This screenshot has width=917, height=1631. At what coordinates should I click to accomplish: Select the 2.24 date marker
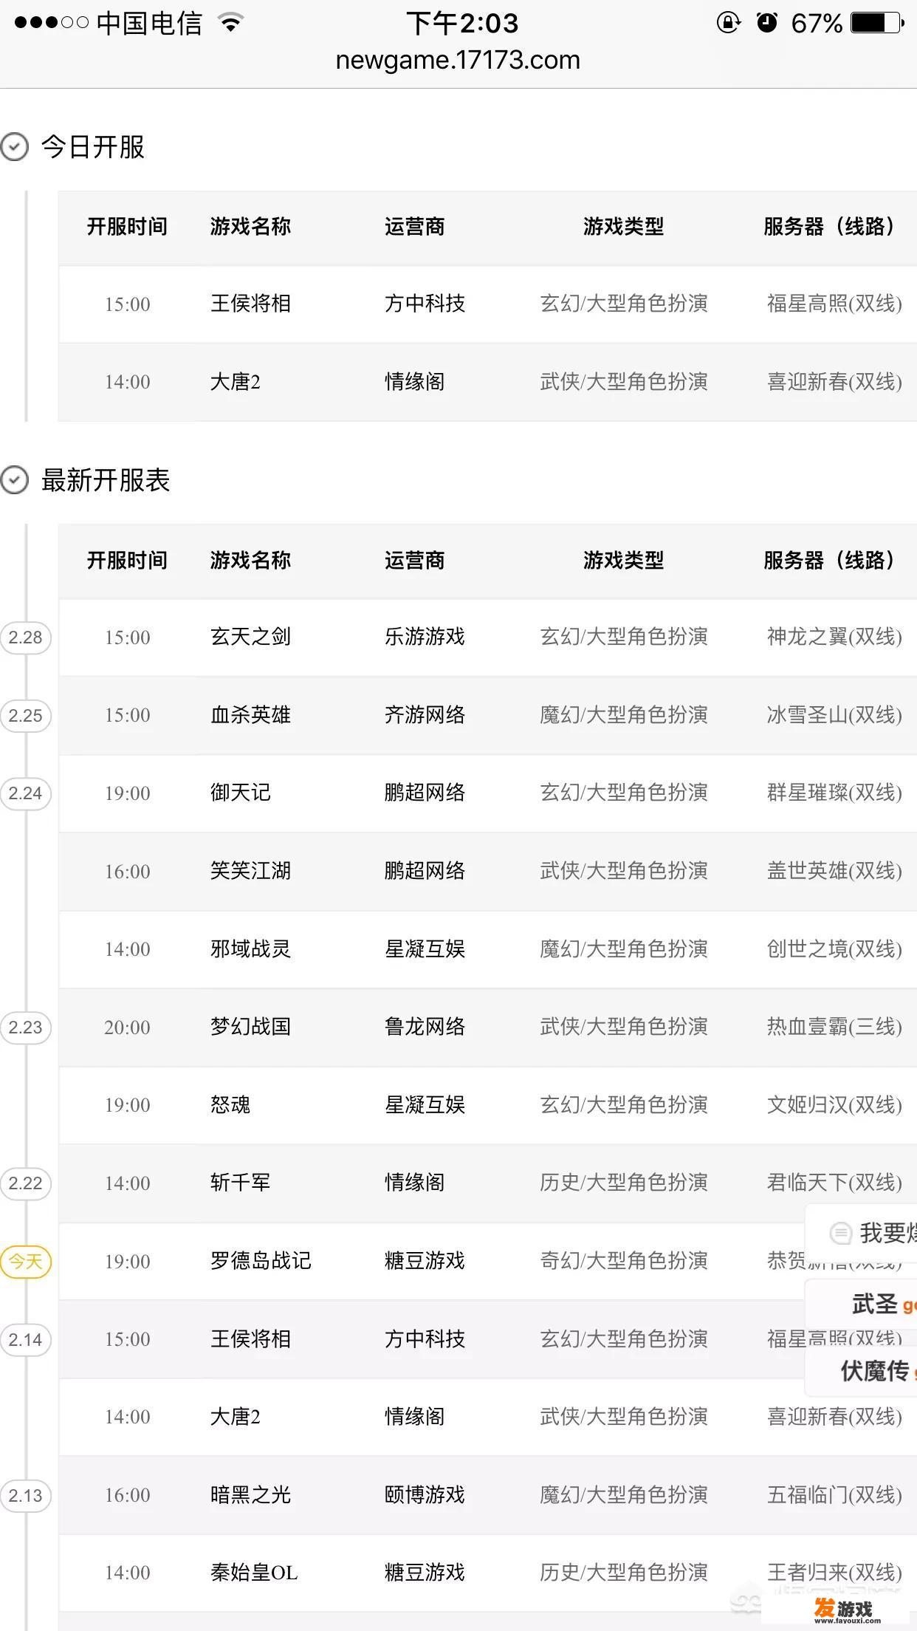[26, 793]
